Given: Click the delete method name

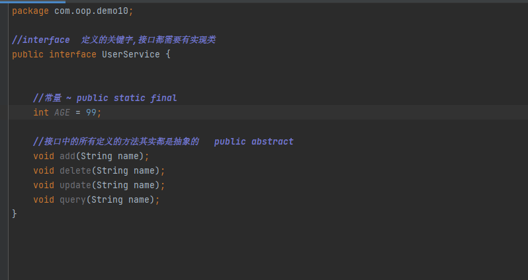Looking at the screenshot, I should 75,170.
